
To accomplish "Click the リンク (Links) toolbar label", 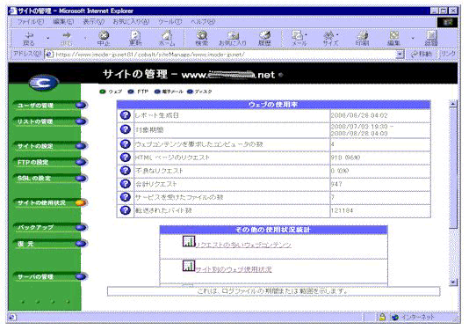I will [x=448, y=54].
